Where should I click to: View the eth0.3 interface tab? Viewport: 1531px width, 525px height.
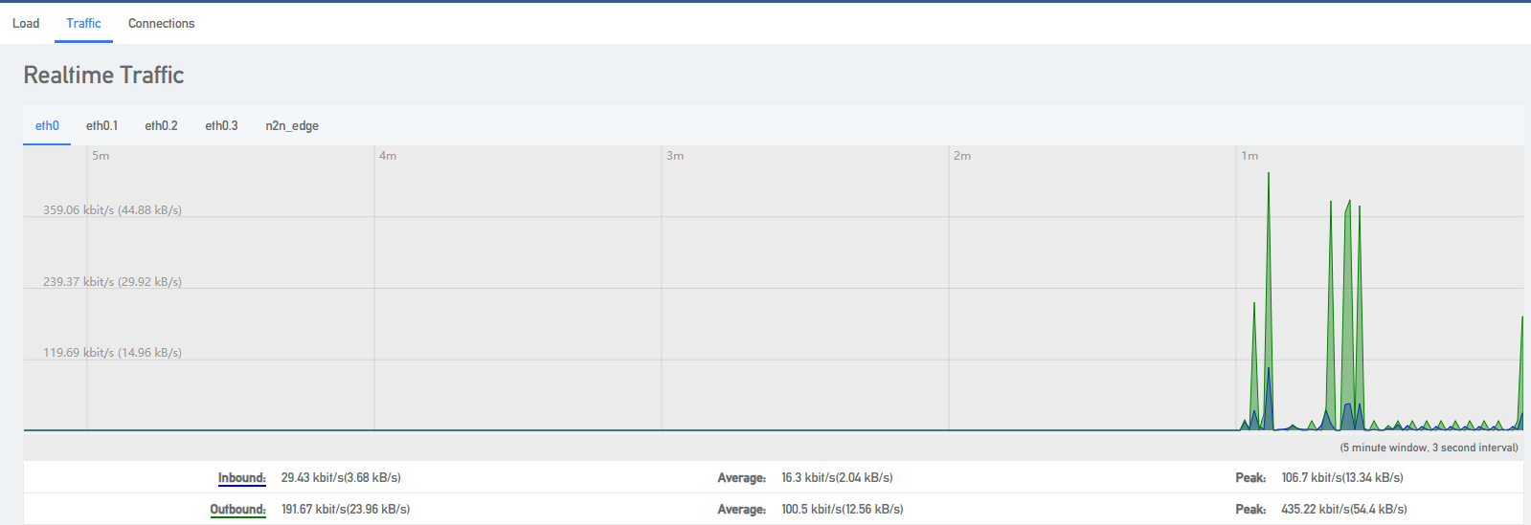[221, 125]
